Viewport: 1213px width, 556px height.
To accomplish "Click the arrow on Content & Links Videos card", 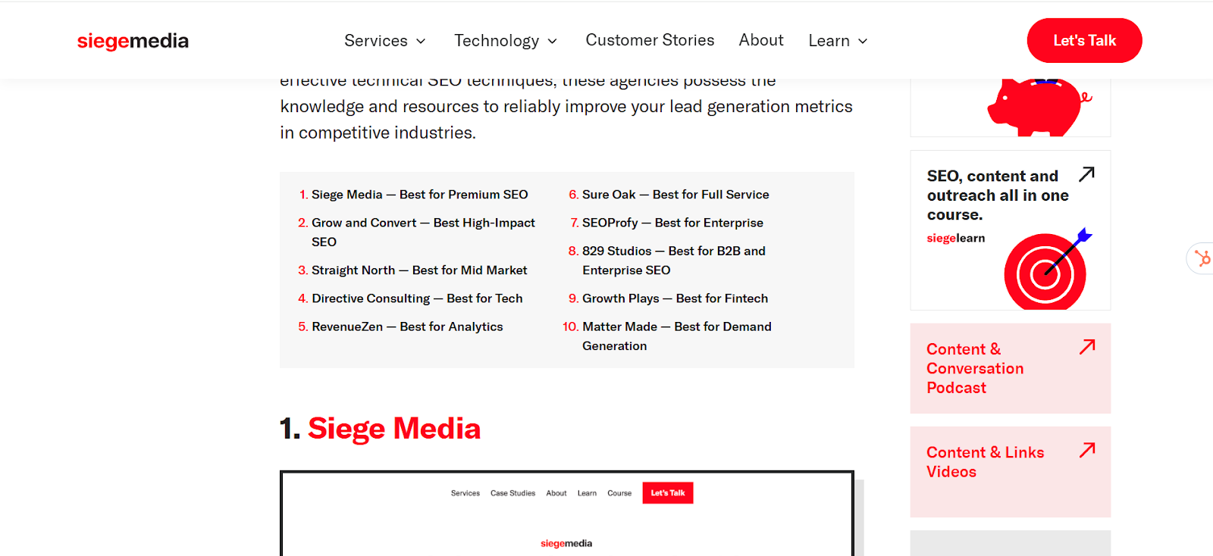I will click(x=1087, y=450).
